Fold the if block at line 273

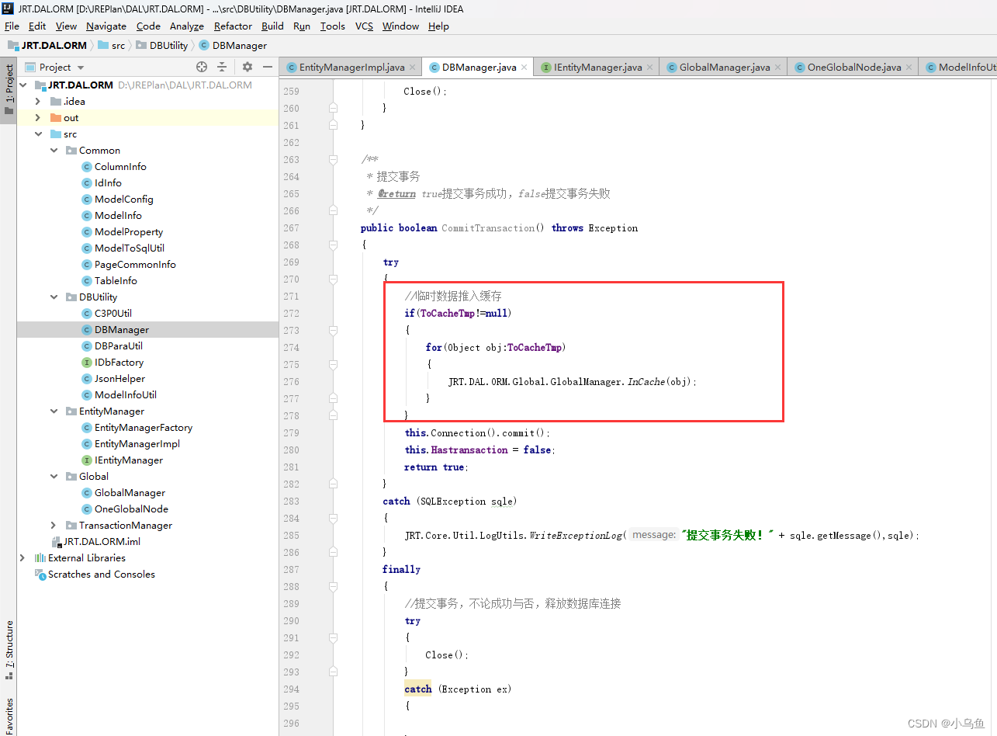click(333, 330)
